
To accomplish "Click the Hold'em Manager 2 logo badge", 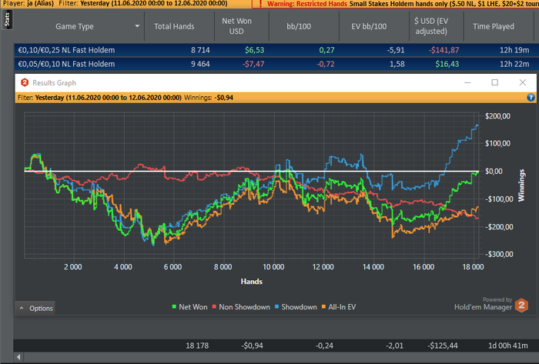I will pyautogui.click(x=521, y=305).
